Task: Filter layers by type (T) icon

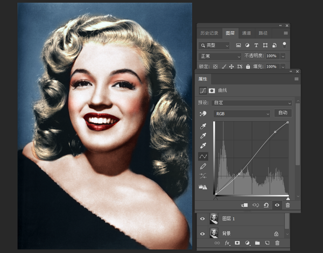Action: pos(256,46)
